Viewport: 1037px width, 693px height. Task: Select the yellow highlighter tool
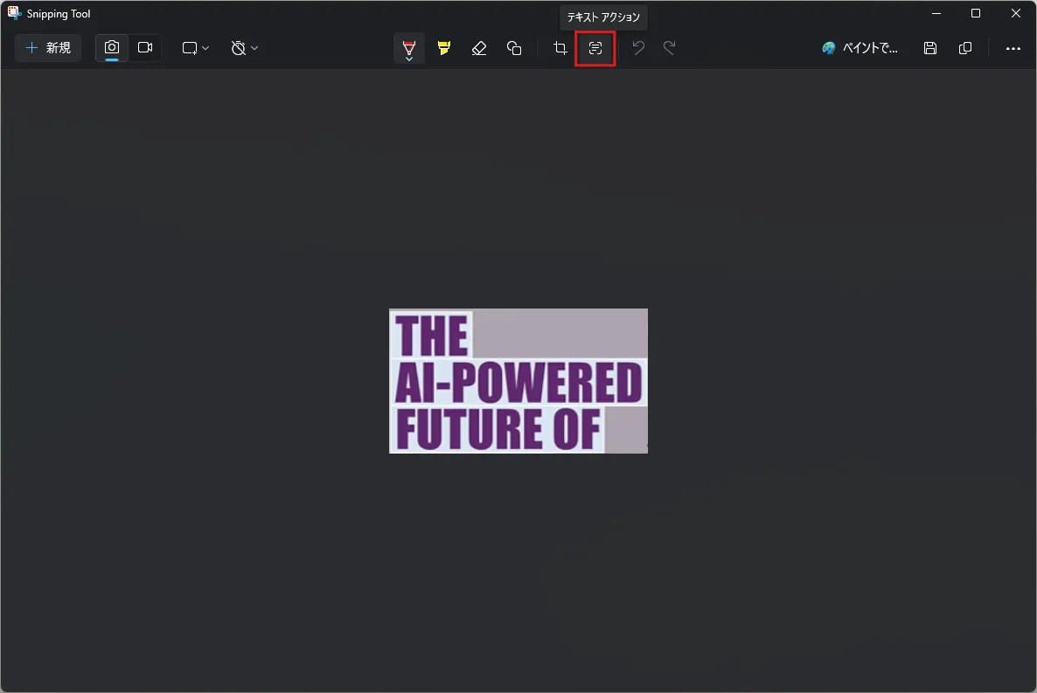[444, 48]
